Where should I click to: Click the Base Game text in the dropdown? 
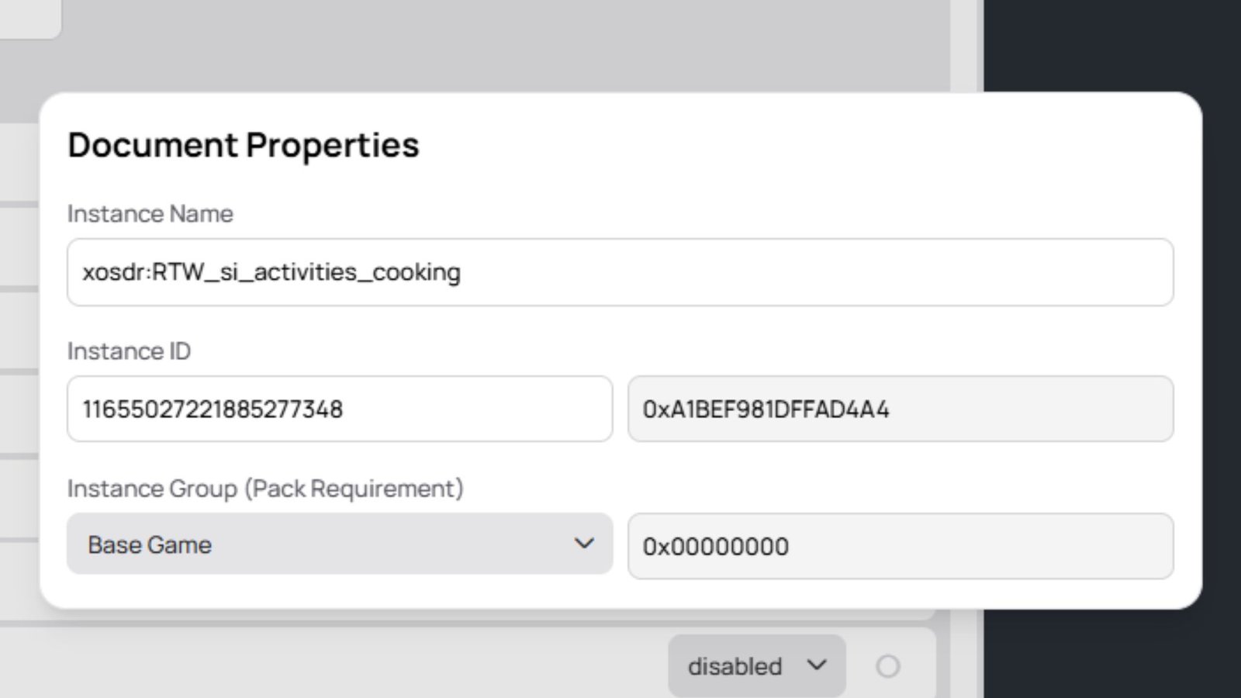coord(150,544)
